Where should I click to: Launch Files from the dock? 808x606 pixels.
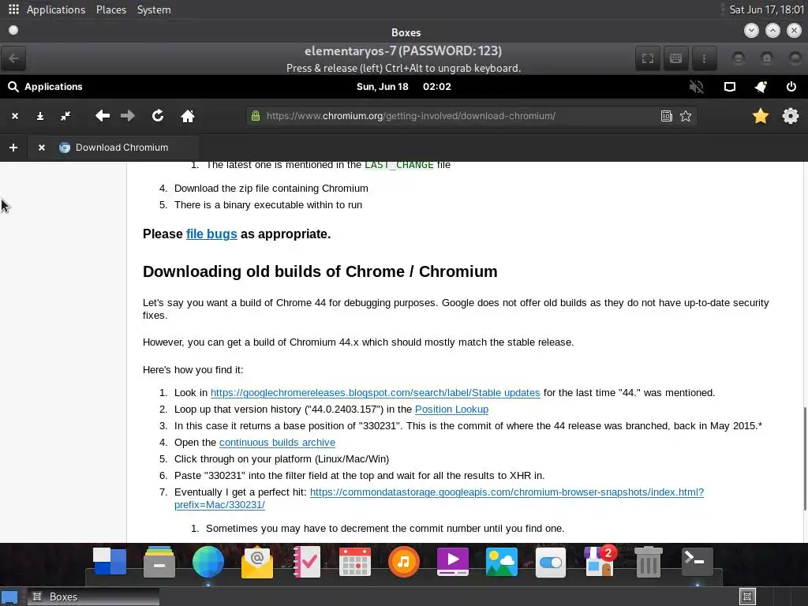pos(159,561)
